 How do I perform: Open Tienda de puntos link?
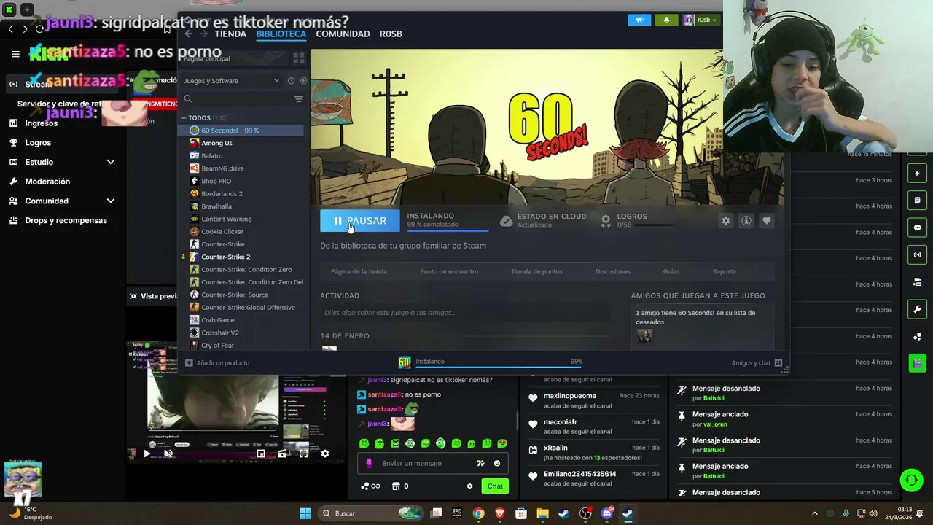point(536,271)
